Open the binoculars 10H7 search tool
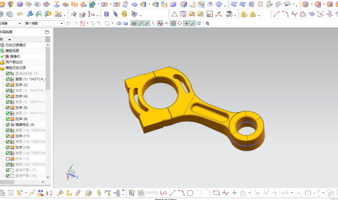Image resolution: width=338 pixels, height=200 pixels. click(229, 14)
